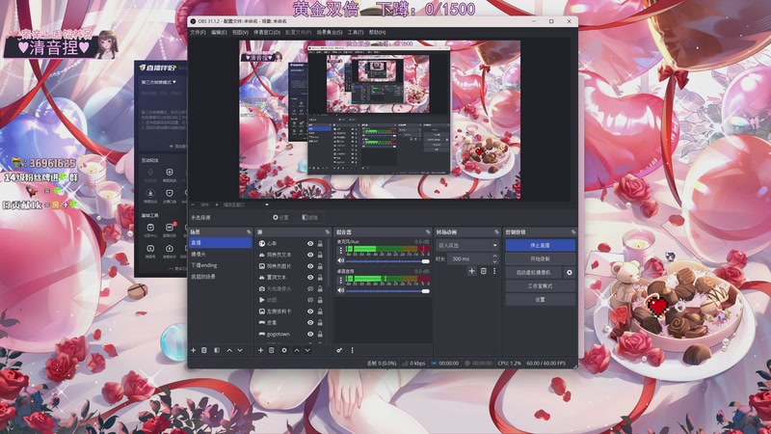The image size is (771, 434).
Task: Undock the sources panel via its icon
Action: pos(328,231)
